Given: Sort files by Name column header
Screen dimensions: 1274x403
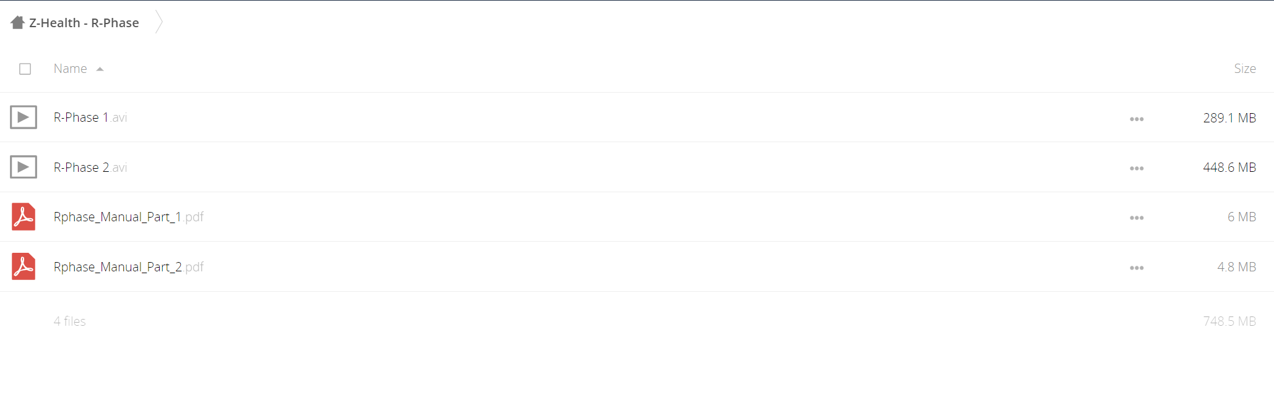Looking at the screenshot, I should 70,69.
